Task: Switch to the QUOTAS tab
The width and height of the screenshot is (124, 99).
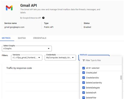Action: (x=22, y=38)
